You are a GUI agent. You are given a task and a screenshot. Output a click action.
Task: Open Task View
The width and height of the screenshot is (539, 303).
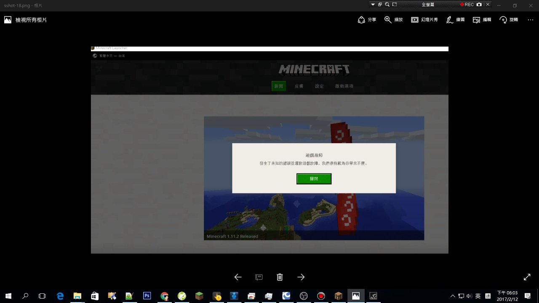[x=42, y=296]
